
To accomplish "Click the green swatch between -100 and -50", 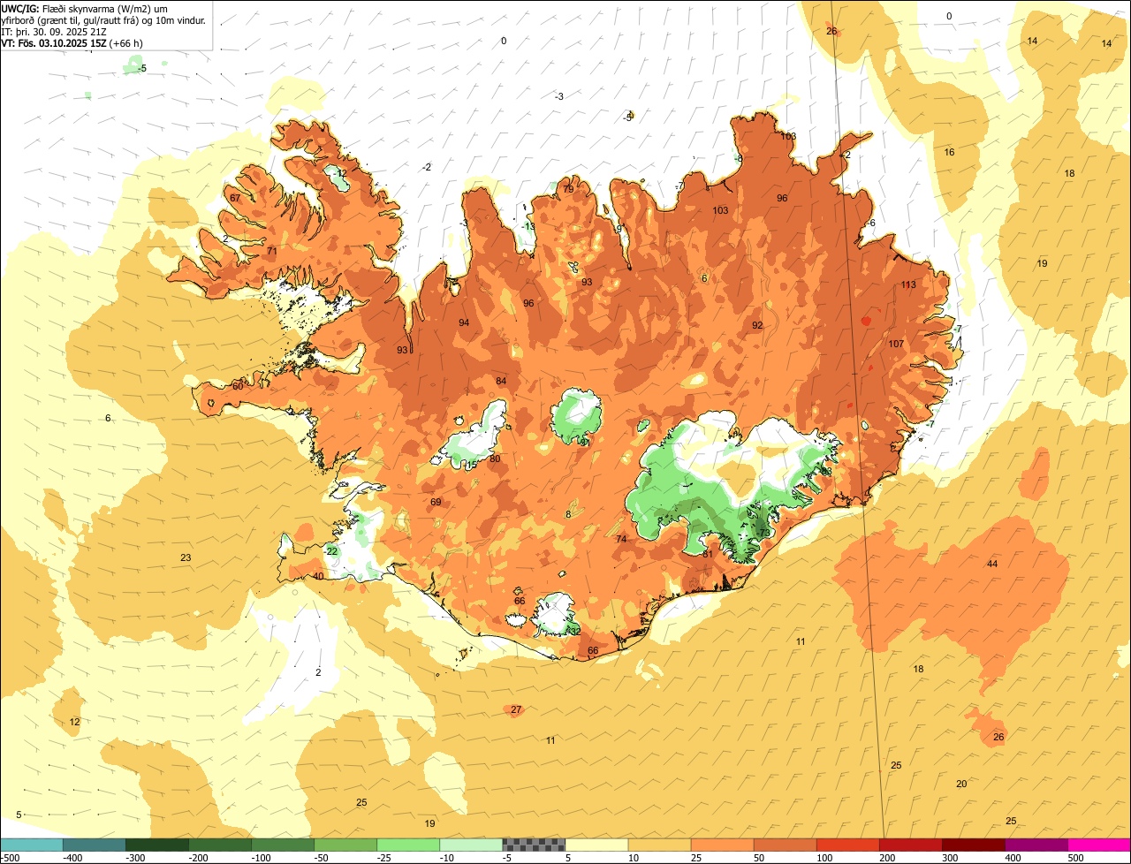I will coord(283,845).
